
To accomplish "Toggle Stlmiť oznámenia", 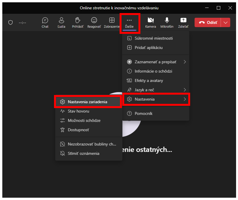I will [x=89, y=153].
